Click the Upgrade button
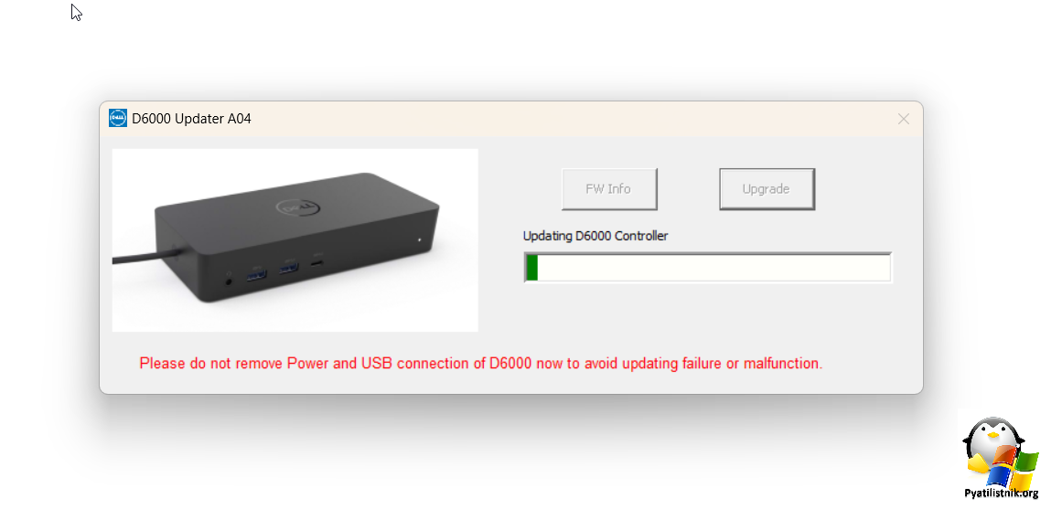Image resolution: width=1062 pixels, height=520 pixels. click(766, 189)
